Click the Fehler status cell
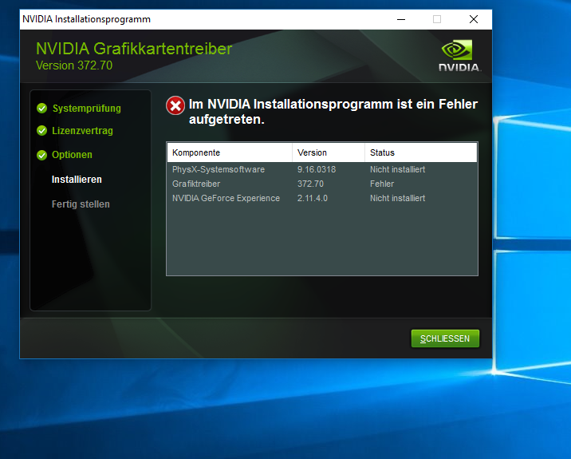Image resolution: width=571 pixels, height=459 pixels. point(382,184)
